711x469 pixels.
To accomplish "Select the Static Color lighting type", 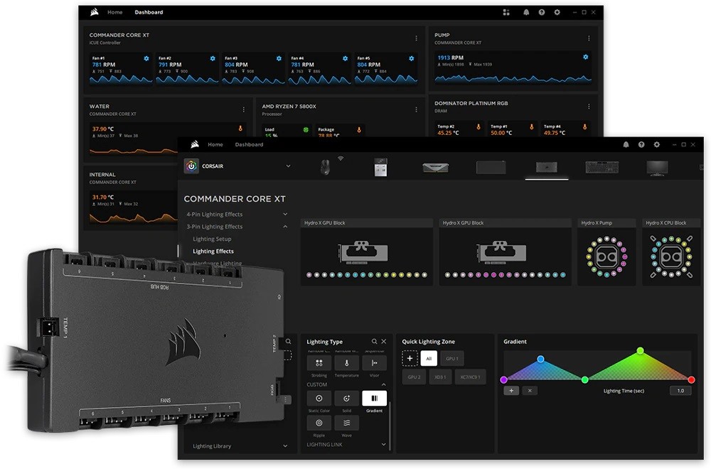I will 319,399.
